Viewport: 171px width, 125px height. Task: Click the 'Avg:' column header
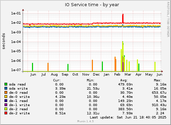point(124,80)
